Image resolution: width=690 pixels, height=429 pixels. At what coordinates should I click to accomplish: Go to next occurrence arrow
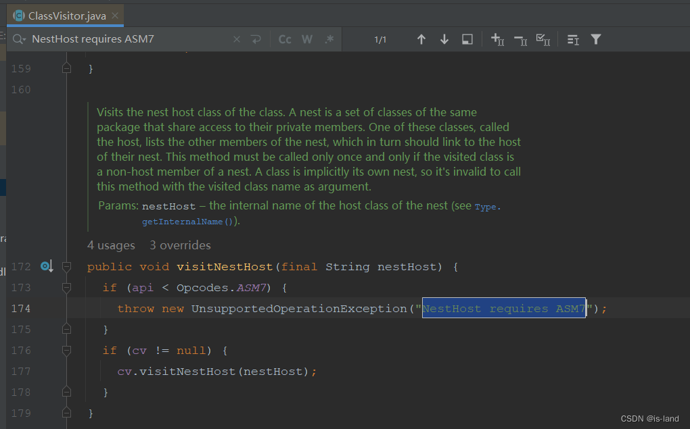pos(444,39)
